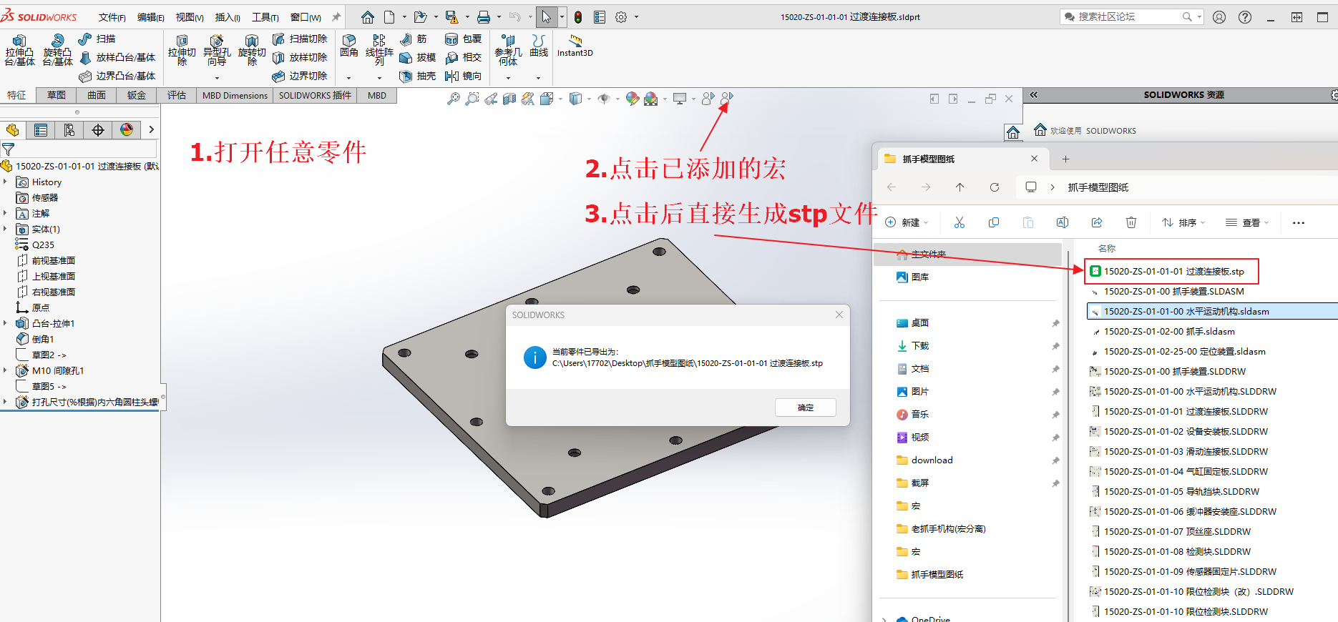
Task: Switch to the 草图 sketch tab
Action: point(57,95)
